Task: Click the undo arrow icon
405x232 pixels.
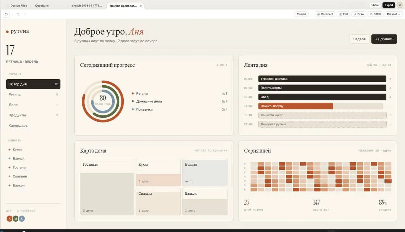Action: click(18, 14)
